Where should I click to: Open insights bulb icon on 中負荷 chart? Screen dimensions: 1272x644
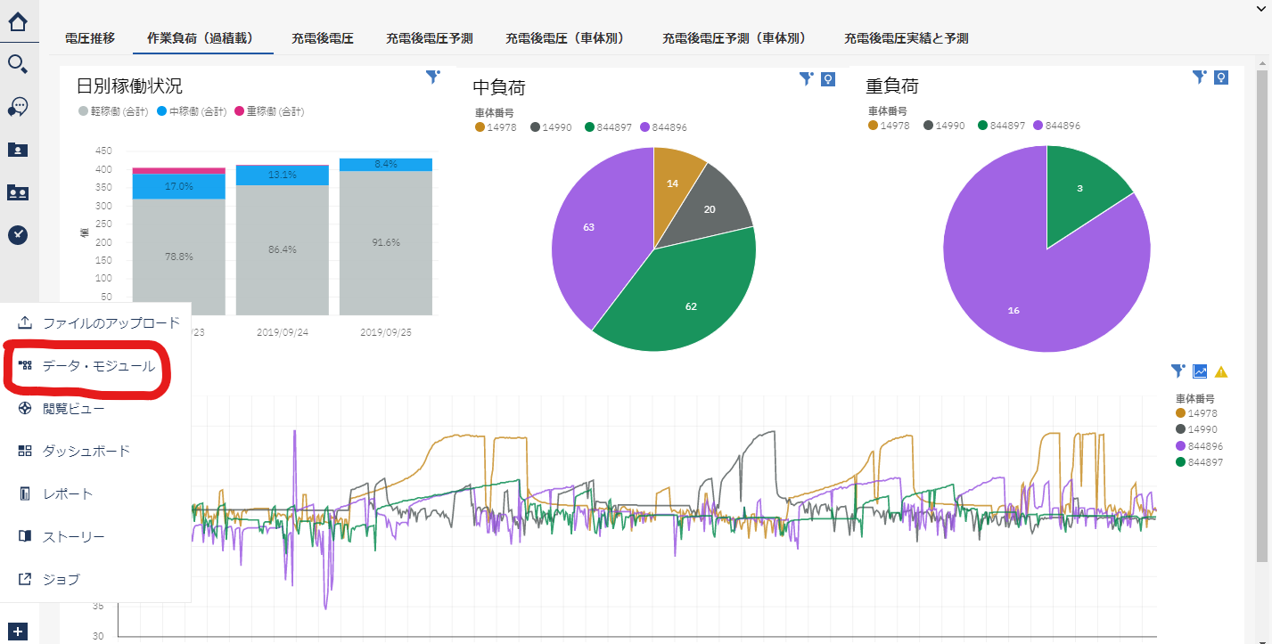(828, 78)
